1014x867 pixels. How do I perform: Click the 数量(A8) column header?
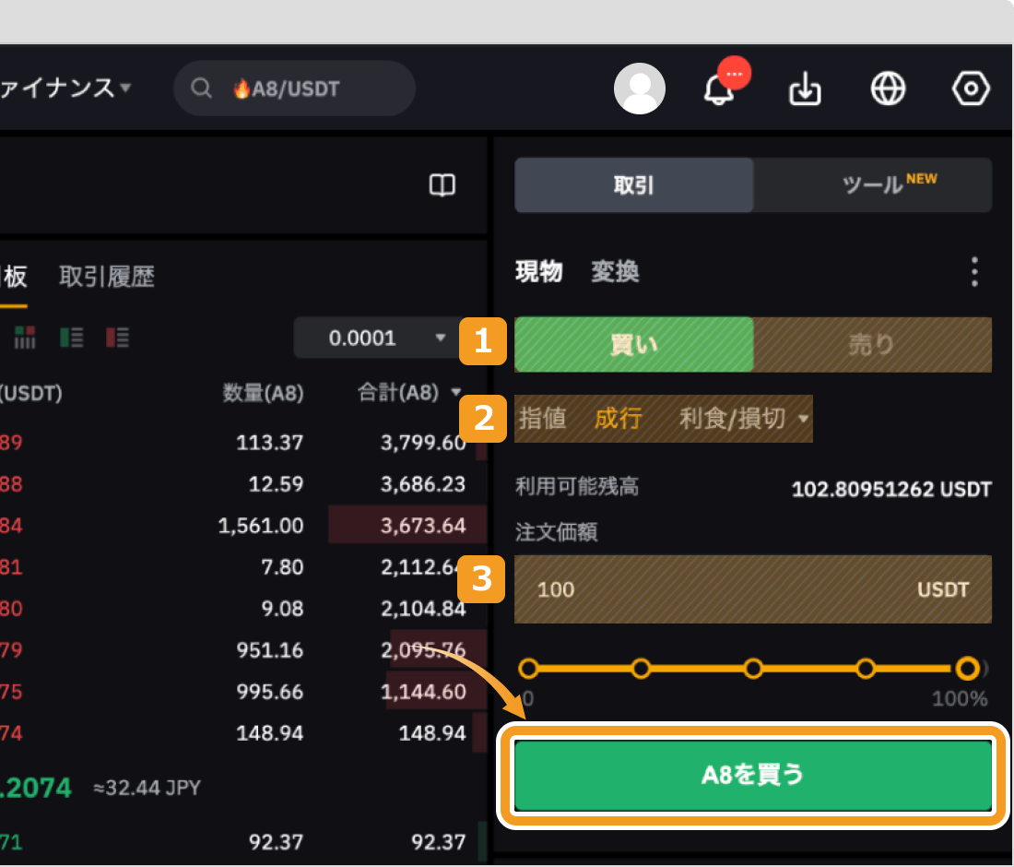264,393
